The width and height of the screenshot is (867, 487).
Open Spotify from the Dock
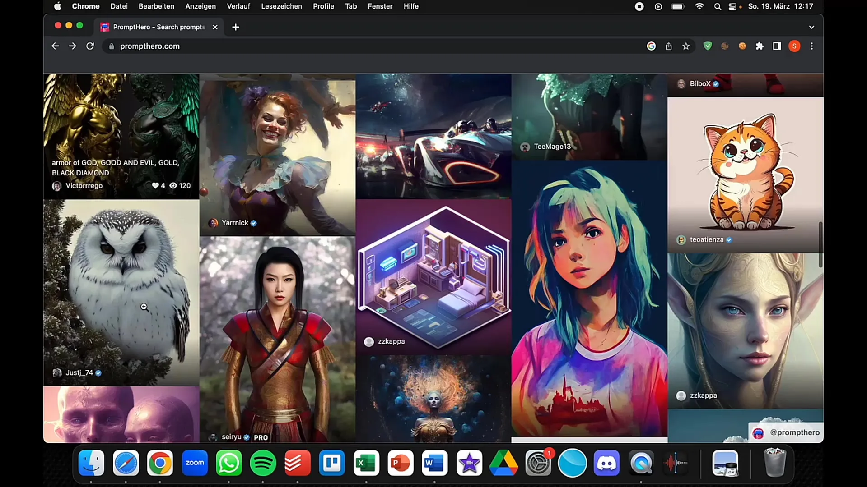(263, 463)
